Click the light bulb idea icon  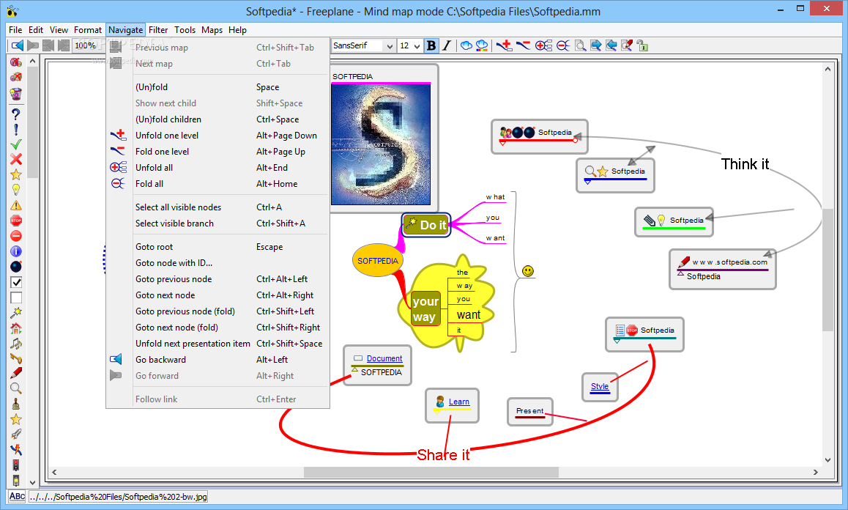(16, 190)
